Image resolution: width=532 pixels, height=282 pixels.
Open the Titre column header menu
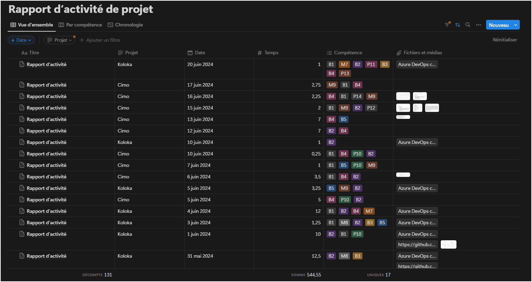click(30, 53)
